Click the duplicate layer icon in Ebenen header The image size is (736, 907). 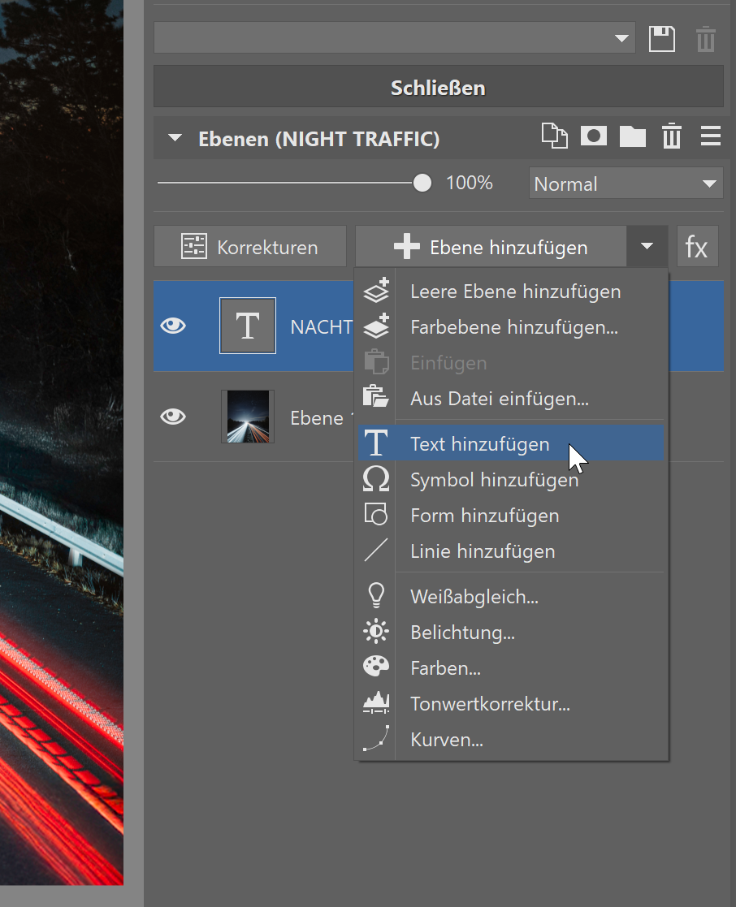(x=554, y=136)
